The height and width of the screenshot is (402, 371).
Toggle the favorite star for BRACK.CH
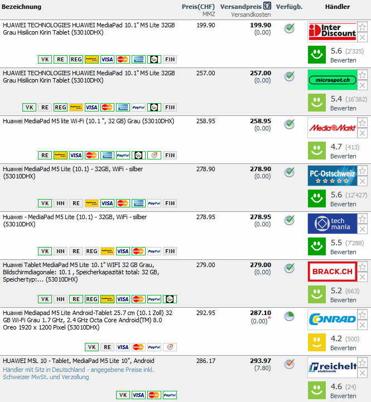(363, 267)
